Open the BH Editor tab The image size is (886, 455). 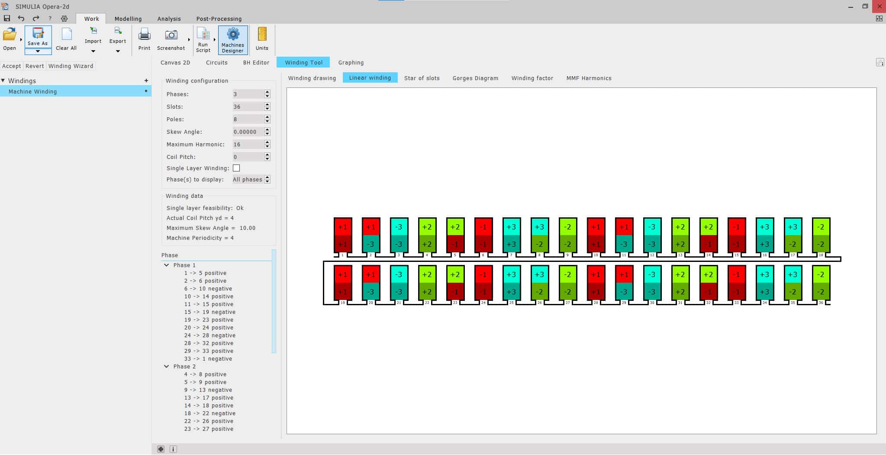point(256,62)
